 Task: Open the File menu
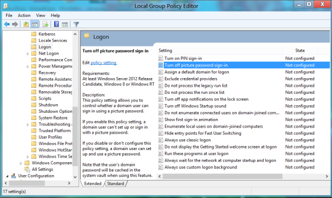9,15
